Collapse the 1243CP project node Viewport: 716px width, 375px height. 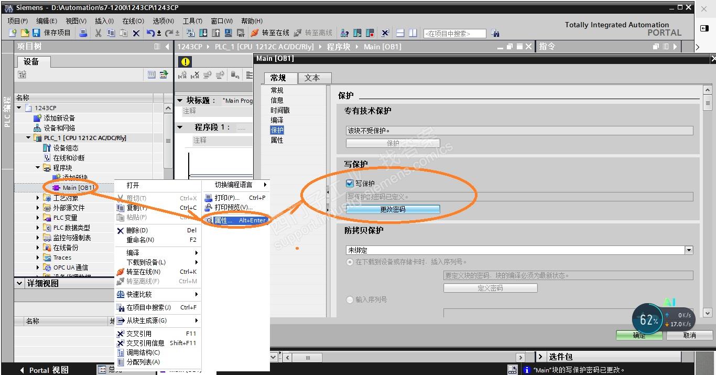[19, 108]
